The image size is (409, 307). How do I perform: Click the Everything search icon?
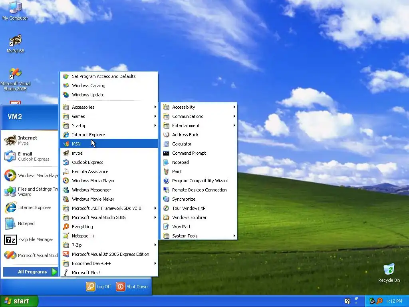[66, 227]
